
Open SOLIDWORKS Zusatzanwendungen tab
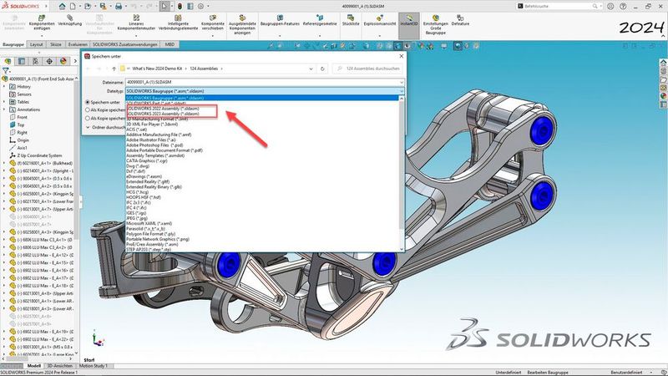125,44
